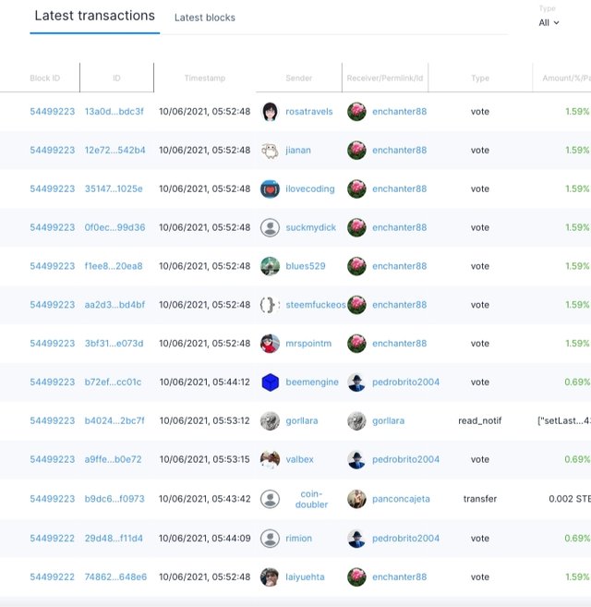Open gorllara receiver name link

coord(388,420)
